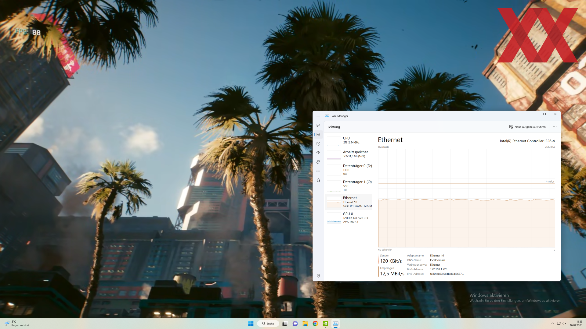
Task: Open Task View on the taskbar
Action: click(284, 324)
